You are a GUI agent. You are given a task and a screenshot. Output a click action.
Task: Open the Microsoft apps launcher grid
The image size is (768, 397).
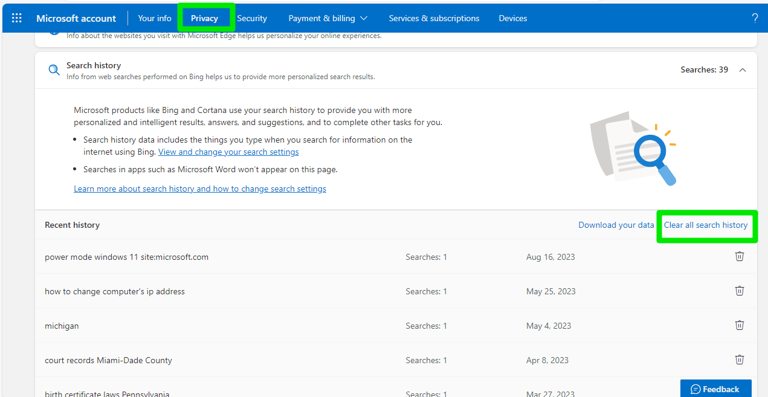point(17,18)
